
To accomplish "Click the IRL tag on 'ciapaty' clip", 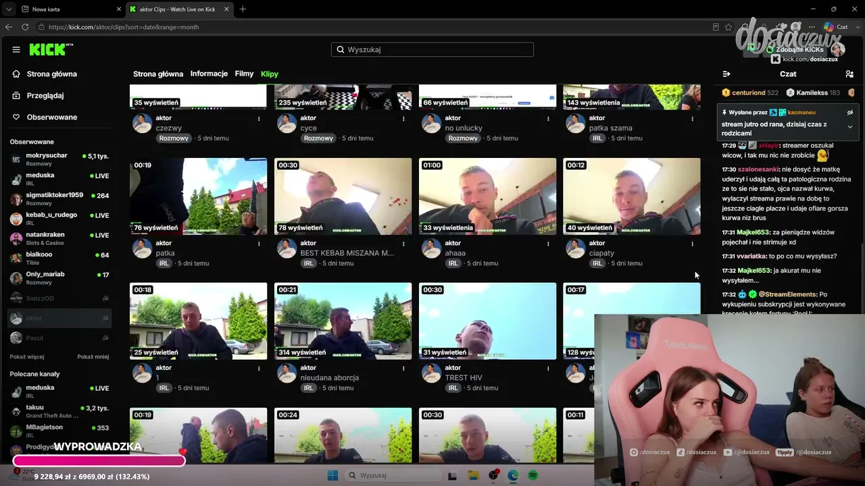I will (x=597, y=263).
